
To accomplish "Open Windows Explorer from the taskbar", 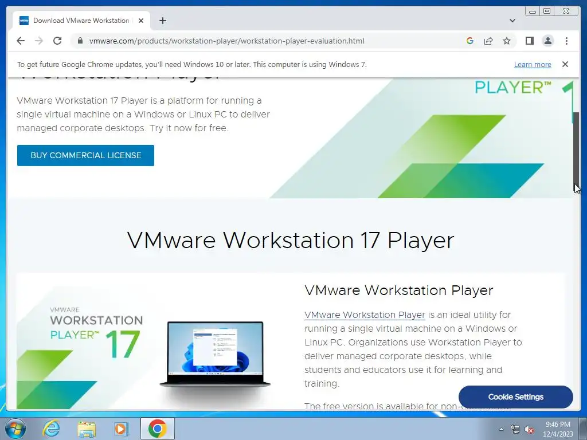I will point(87,429).
